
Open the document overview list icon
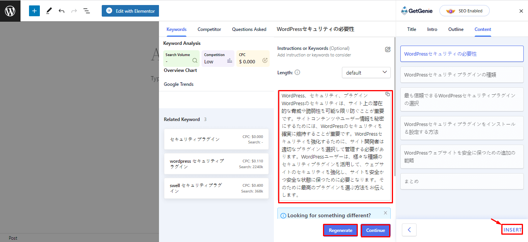tap(87, 11)
